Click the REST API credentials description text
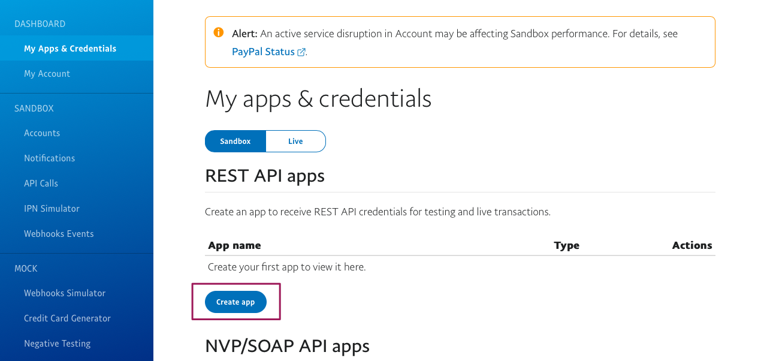The image size is (767, 361). [378, 212]
